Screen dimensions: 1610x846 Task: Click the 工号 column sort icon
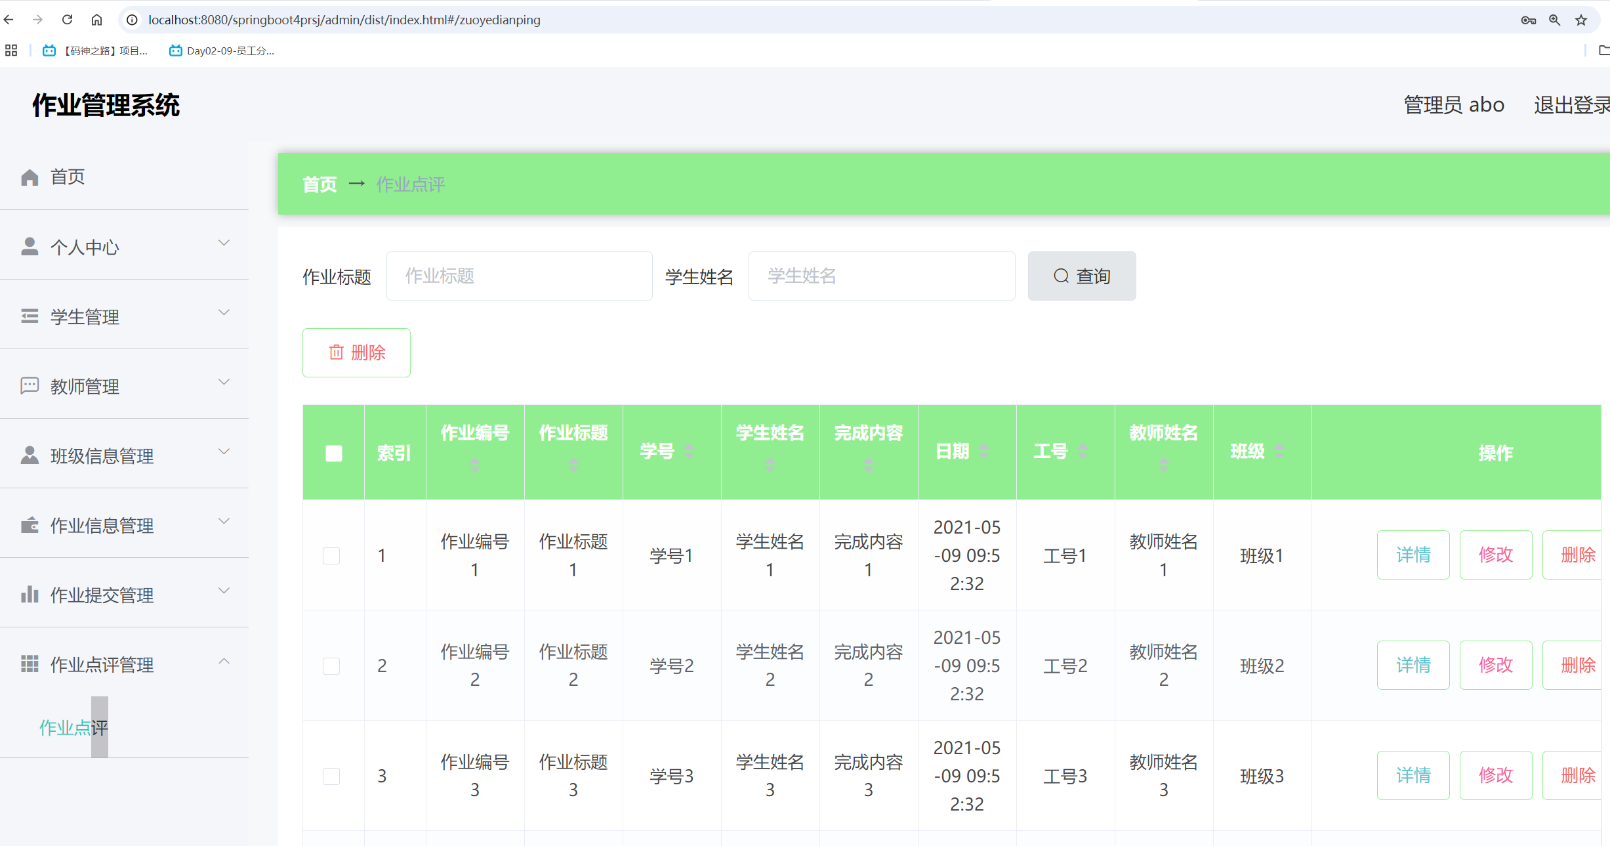point(1083,451)
